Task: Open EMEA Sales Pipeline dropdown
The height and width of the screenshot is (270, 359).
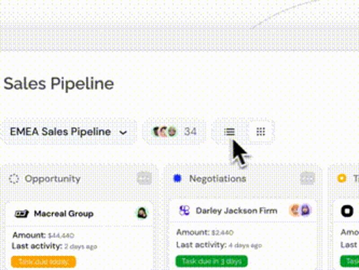Action: 69,132
